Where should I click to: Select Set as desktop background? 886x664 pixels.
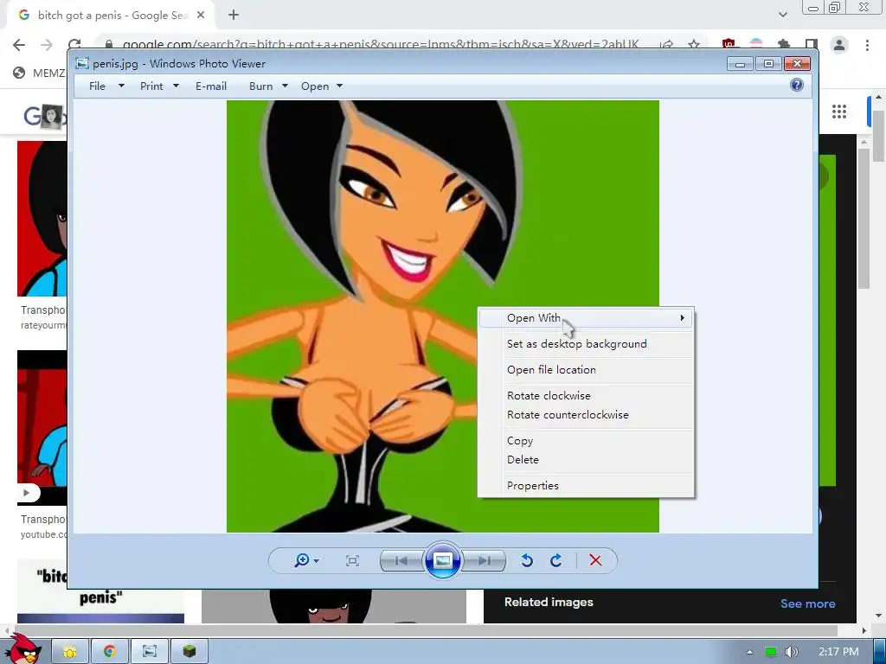(x=586, y=344)
